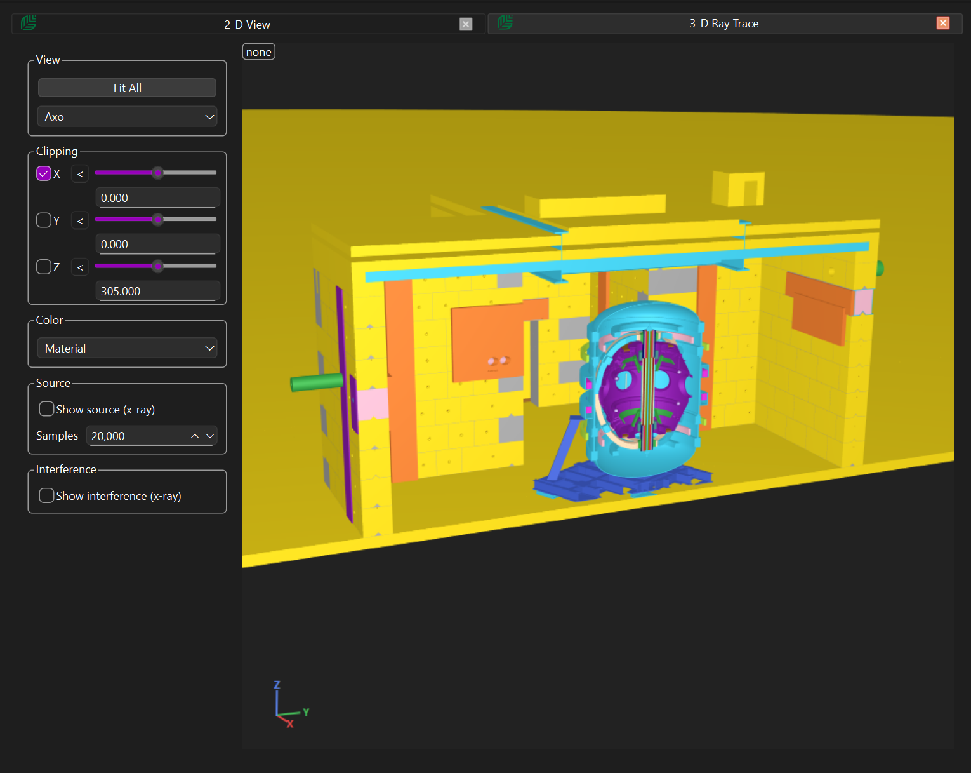The height and width of the screenshot is (773, 971).
Task: Toggle the Z clipping direction button
Action: pos(80,267)
